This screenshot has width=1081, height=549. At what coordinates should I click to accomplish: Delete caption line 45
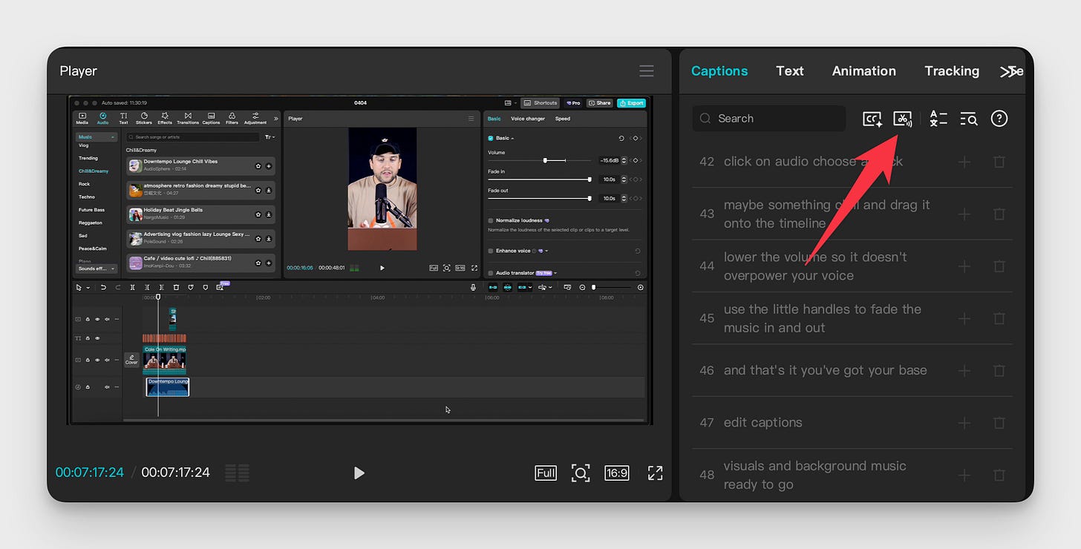999,318
